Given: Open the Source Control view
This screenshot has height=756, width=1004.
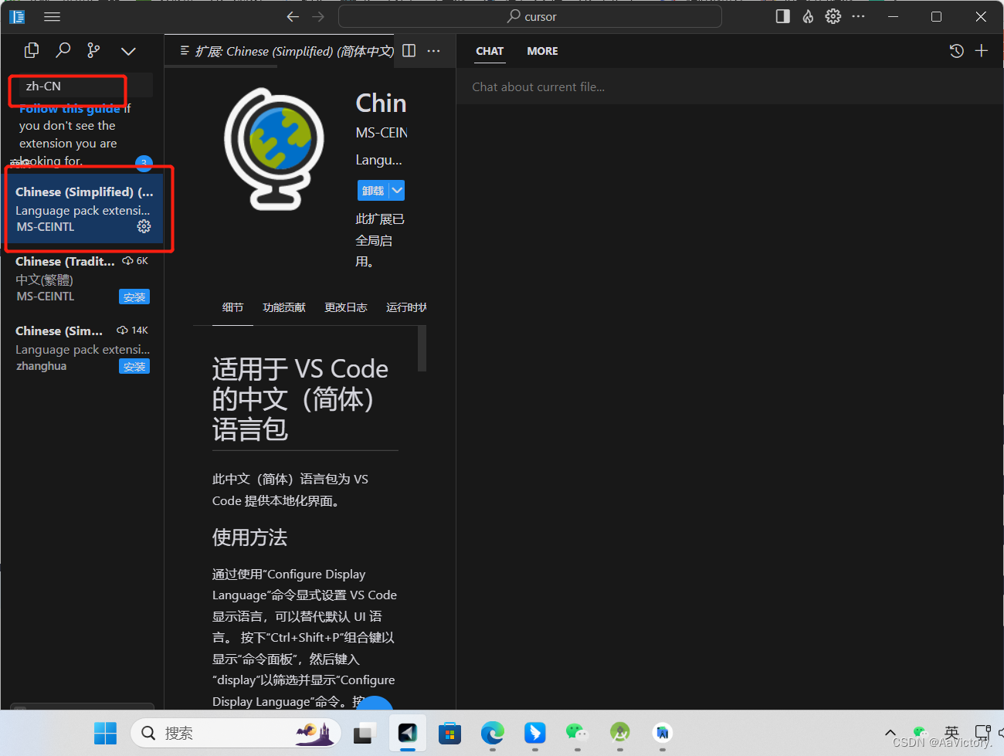Looking at the screenshot, I should pyautogui.click(x=93, y=51).
